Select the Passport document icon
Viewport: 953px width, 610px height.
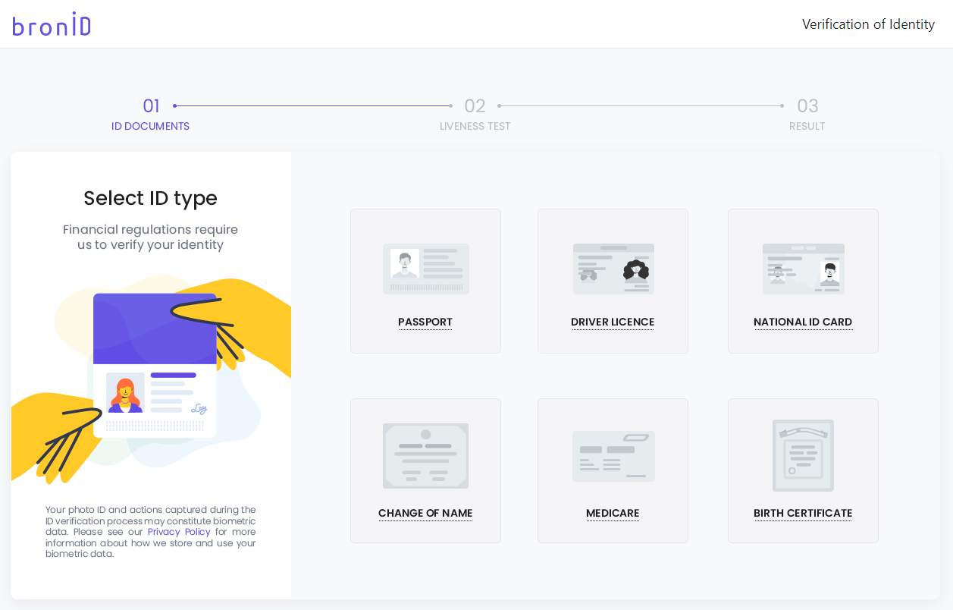pos(425,269)
